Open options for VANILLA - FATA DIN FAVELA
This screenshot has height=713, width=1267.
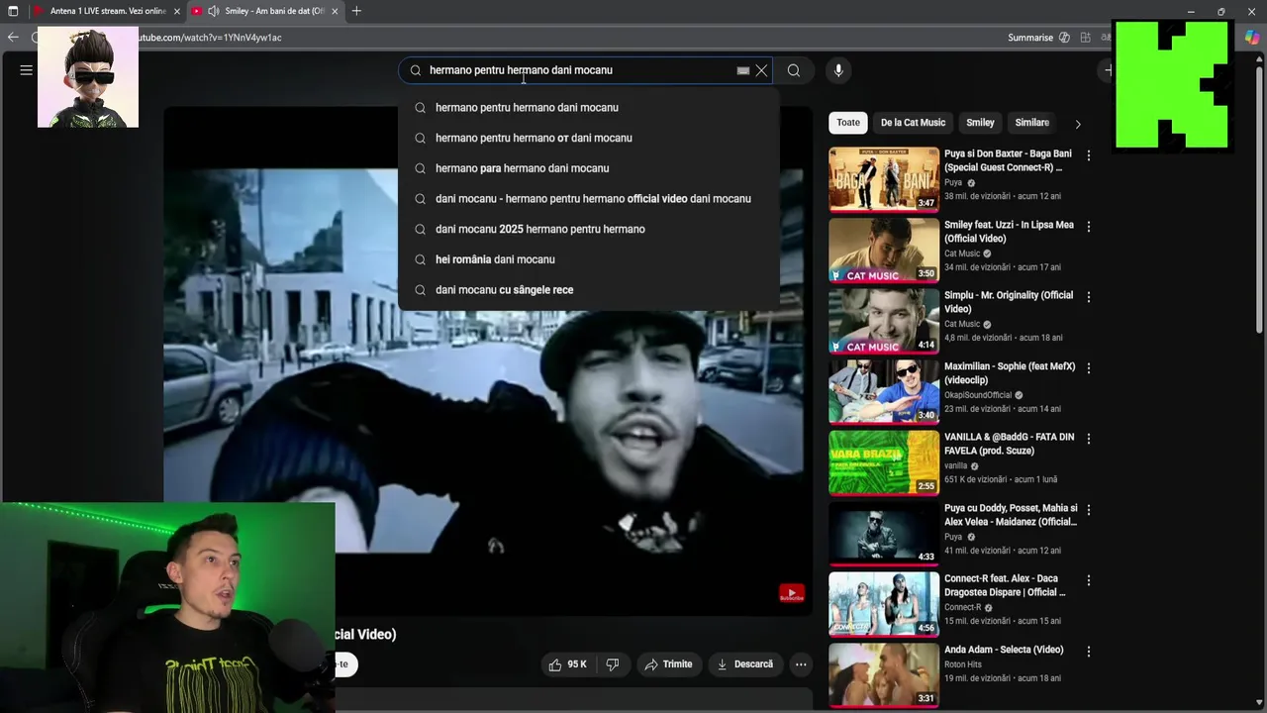(x=1089, y=439)
